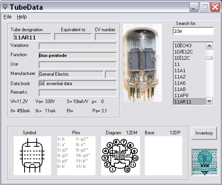Open the Help menu
Image resolution: width=222 pixels, height=185 pixels.
click(x=22, y=17)
